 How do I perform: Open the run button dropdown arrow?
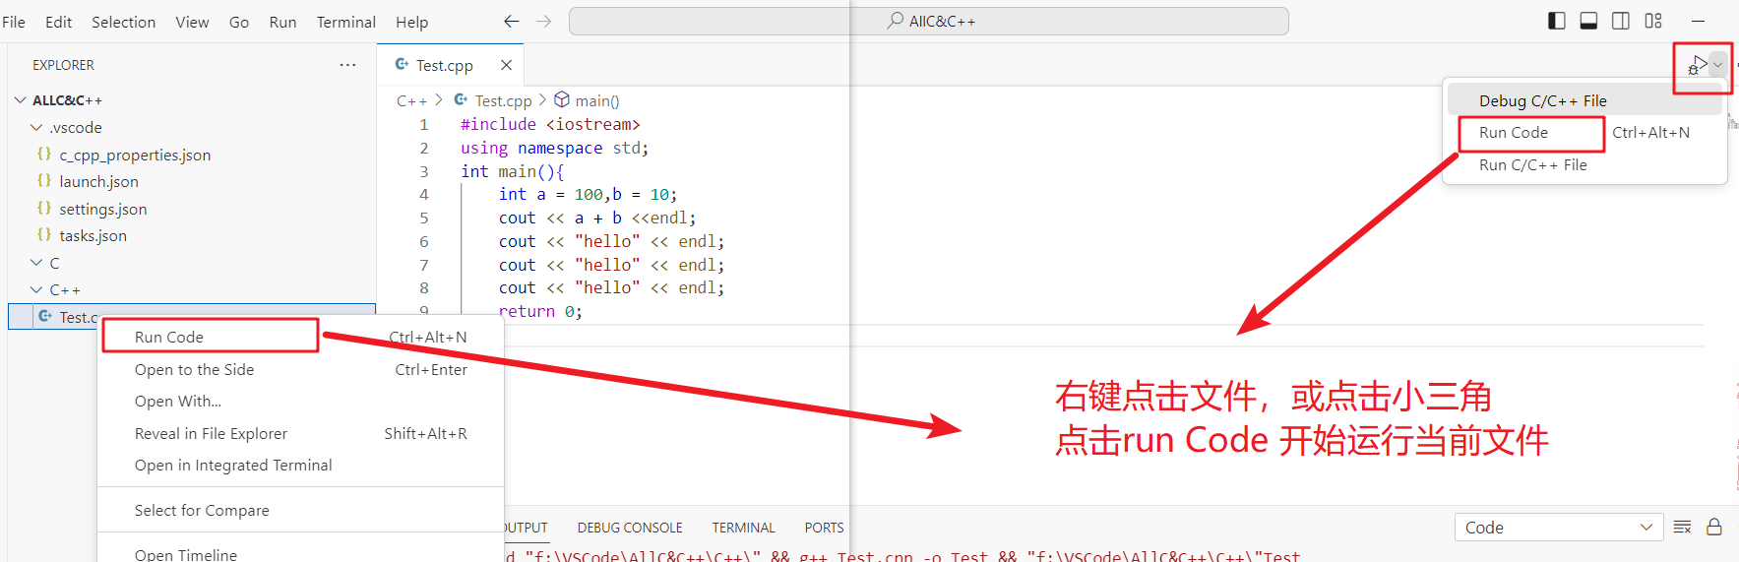pyautogui.click(x=1718, y=65)
